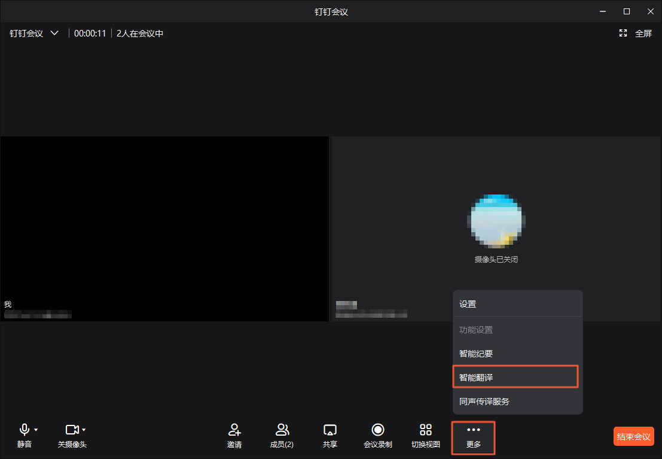Enter fullscreen with 全屏
The width and height of the screenshot is (662, 459).
[636, 34]
